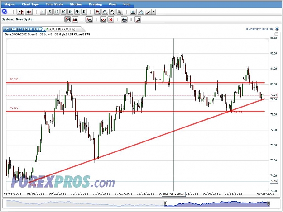Open the studies indicator chart icon
283x212 pixels.
[133, 12]
